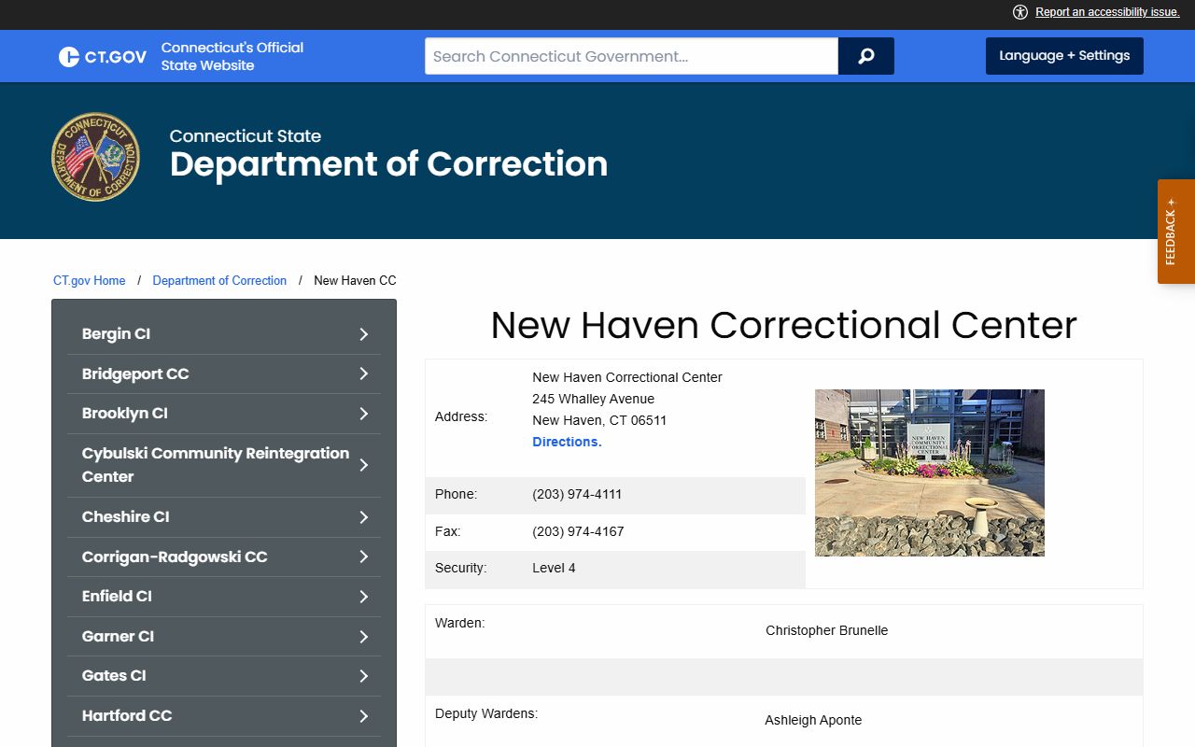Expand chevron next to Cybulski Community Reintegration
The image size is (1195, 747).
(x=364, y=465)
